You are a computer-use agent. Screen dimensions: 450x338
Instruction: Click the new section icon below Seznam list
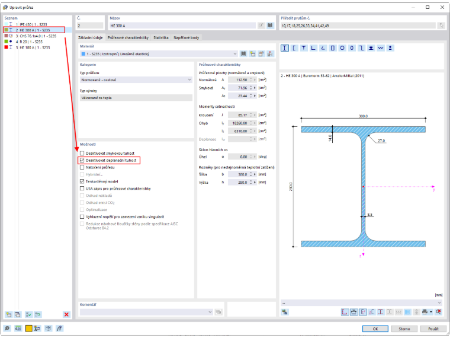[x=9, y=314]
